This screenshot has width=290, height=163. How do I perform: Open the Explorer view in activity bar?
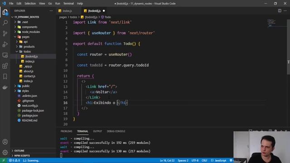[x=5, y=12]
